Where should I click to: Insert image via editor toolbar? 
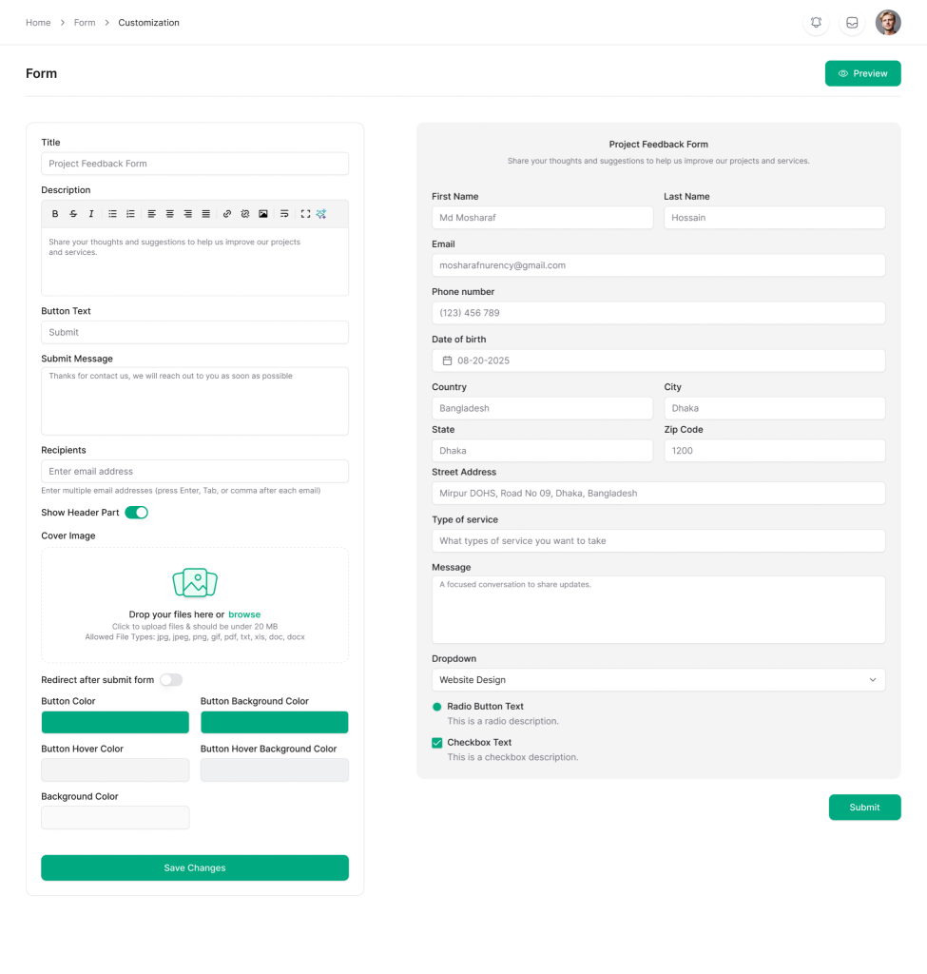pyautogui.click(x=263, y=214)
